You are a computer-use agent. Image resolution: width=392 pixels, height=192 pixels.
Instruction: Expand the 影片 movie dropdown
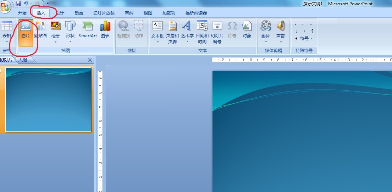[265, 41]
